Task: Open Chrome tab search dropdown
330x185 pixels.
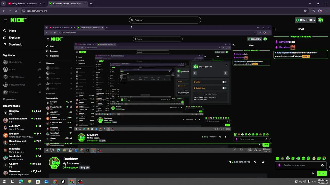Action: tap(3, 4)
